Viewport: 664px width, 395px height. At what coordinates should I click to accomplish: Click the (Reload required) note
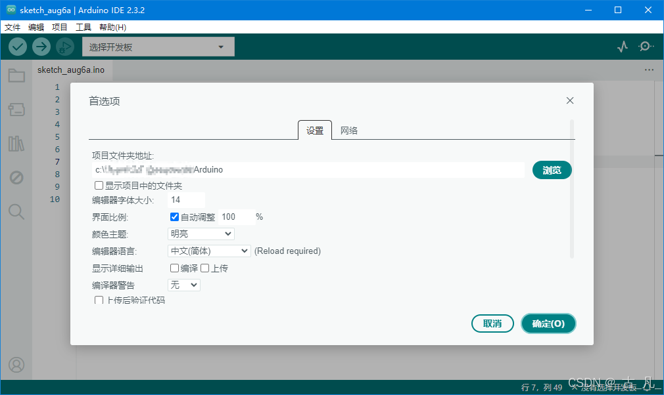[287, 251]
